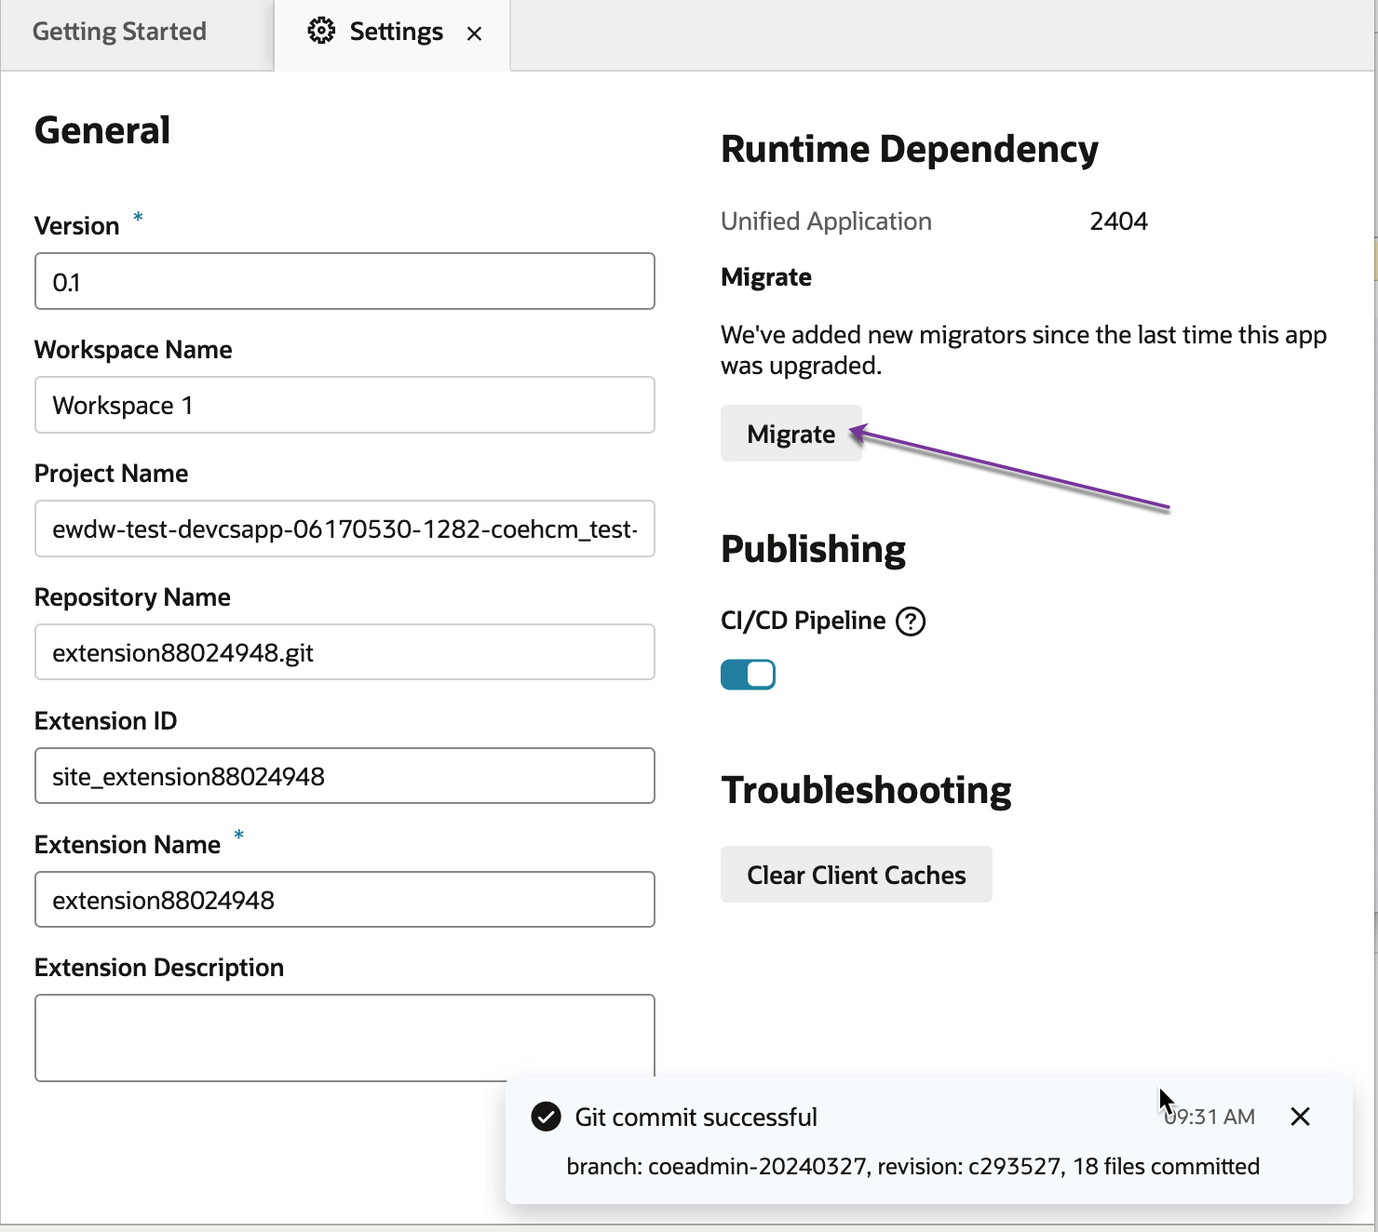Image resolution: width=1378 pixels, height=1232 pixels.
Task: Focus the Workspace Name field
Action: [x=344, y=406]
